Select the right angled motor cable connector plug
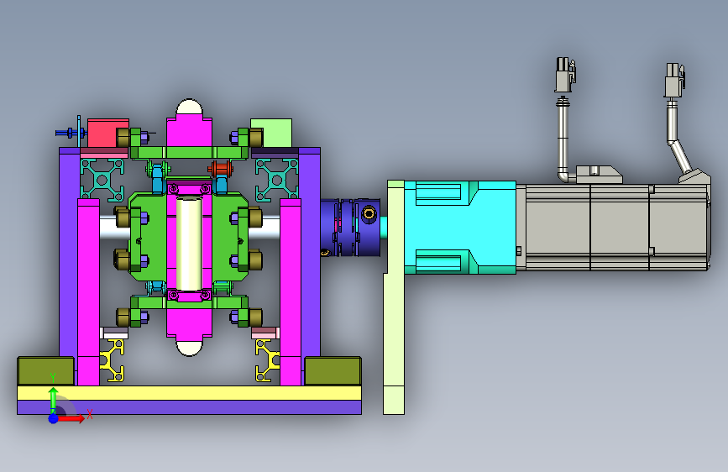 click(x=675, y=81)
